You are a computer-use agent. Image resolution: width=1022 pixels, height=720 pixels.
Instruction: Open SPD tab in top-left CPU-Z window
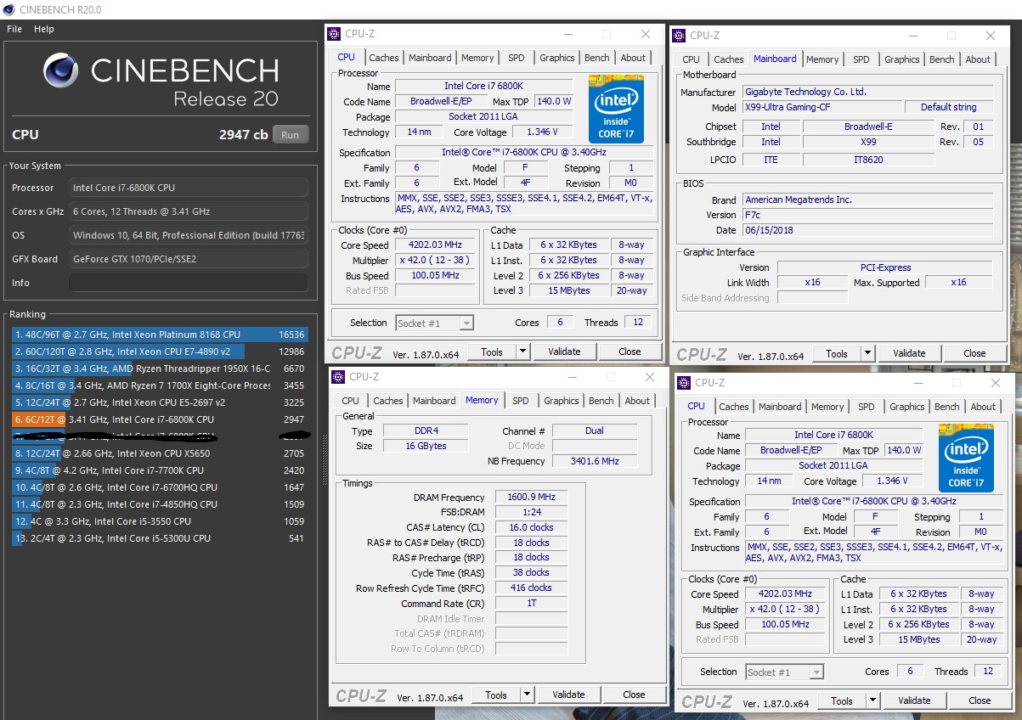516,58
